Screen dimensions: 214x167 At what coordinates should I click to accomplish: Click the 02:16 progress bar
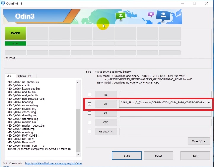coord(15,43)
